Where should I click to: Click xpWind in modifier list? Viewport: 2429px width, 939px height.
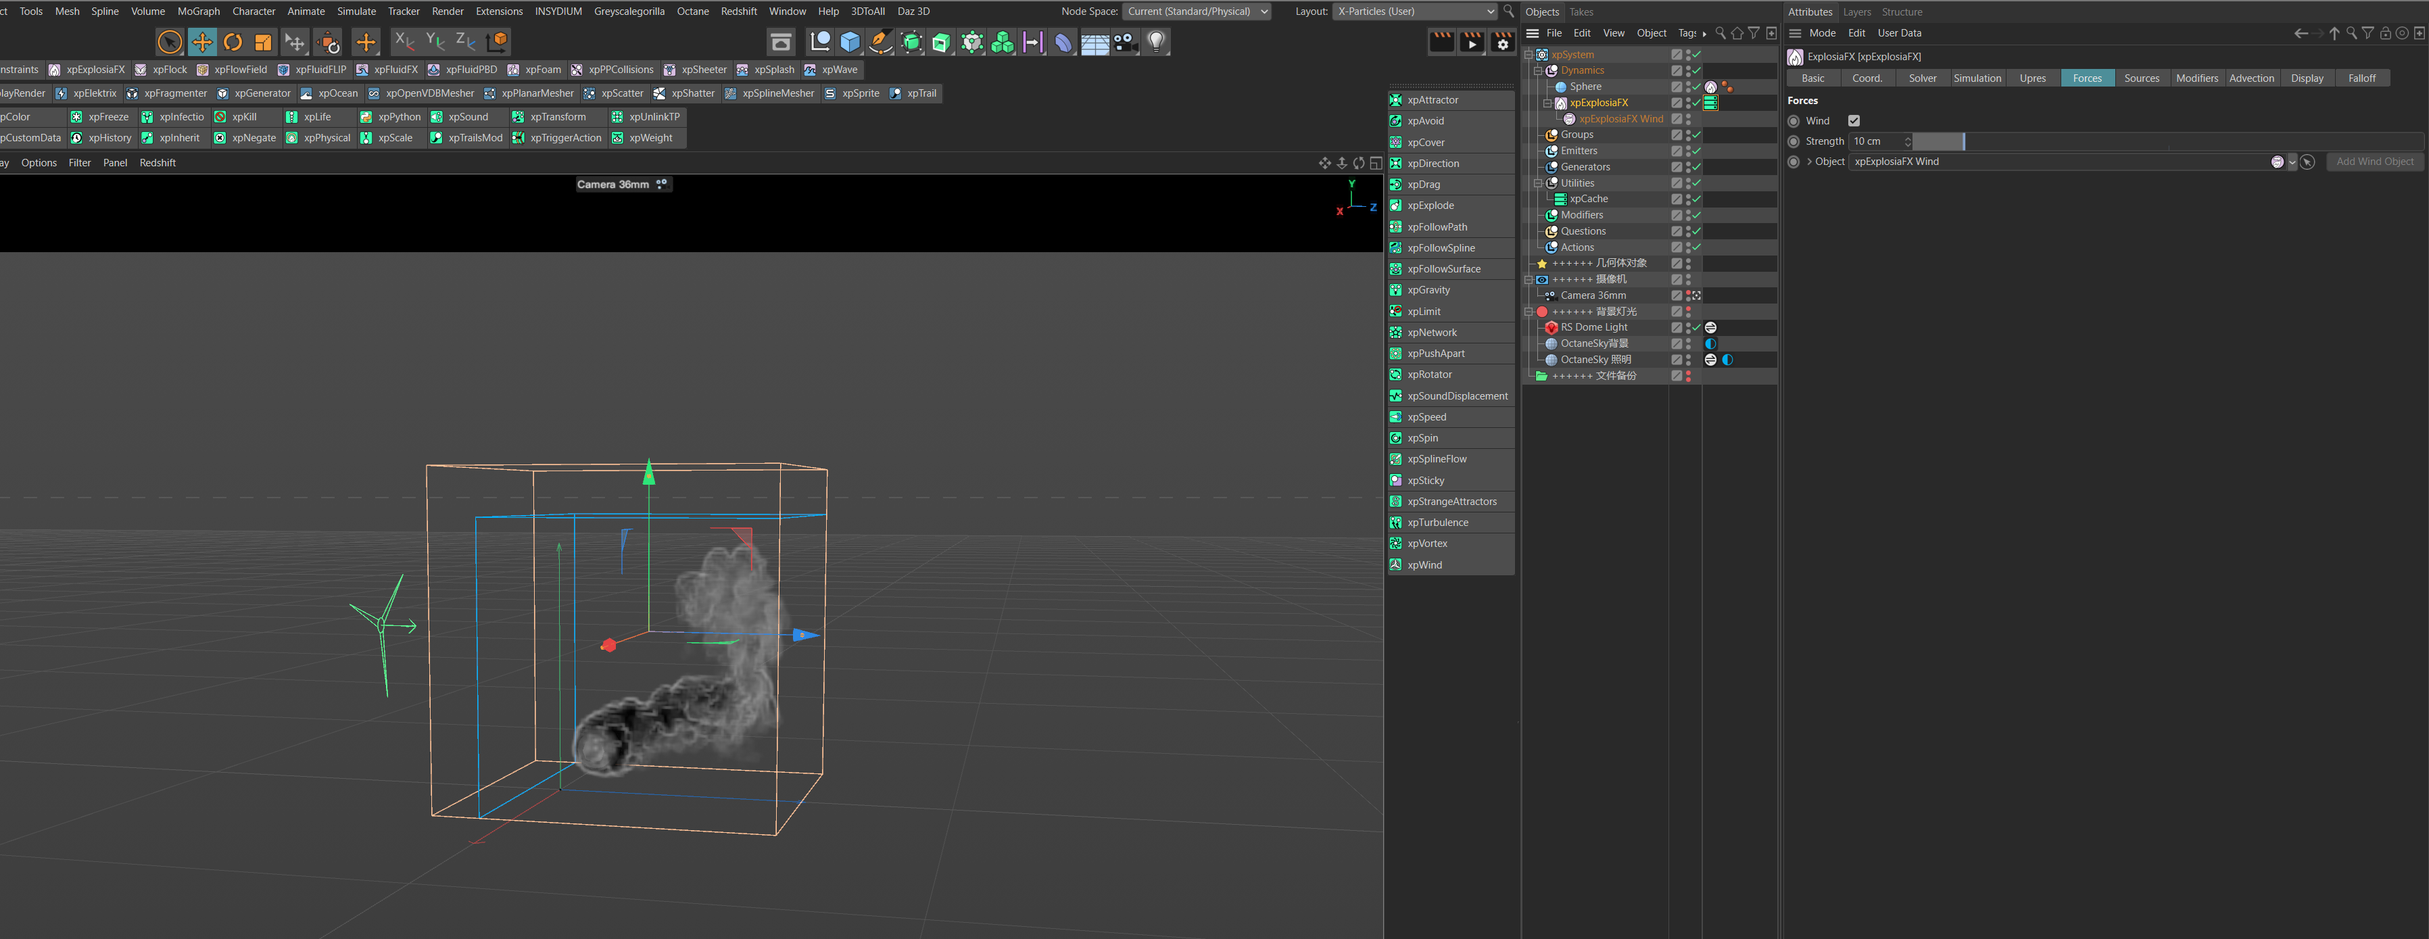pos(1450,564)
